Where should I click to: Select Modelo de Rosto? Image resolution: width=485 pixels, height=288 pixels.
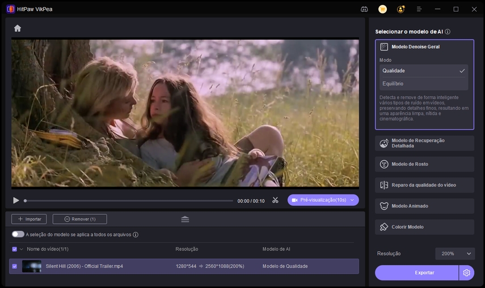pos(424,164)
